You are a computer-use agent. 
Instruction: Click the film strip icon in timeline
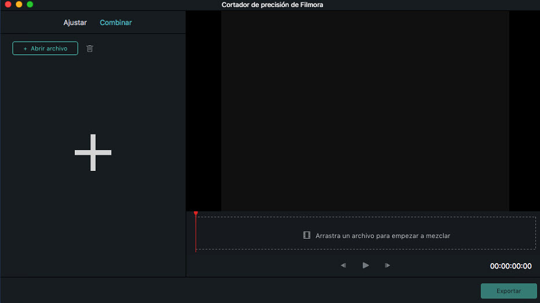coord(307,235)
